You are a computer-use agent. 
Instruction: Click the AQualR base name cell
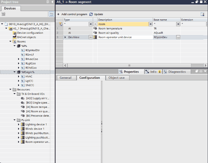167,33
